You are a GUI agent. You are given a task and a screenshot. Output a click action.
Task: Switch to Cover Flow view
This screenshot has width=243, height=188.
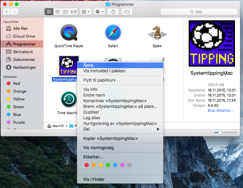74,12
